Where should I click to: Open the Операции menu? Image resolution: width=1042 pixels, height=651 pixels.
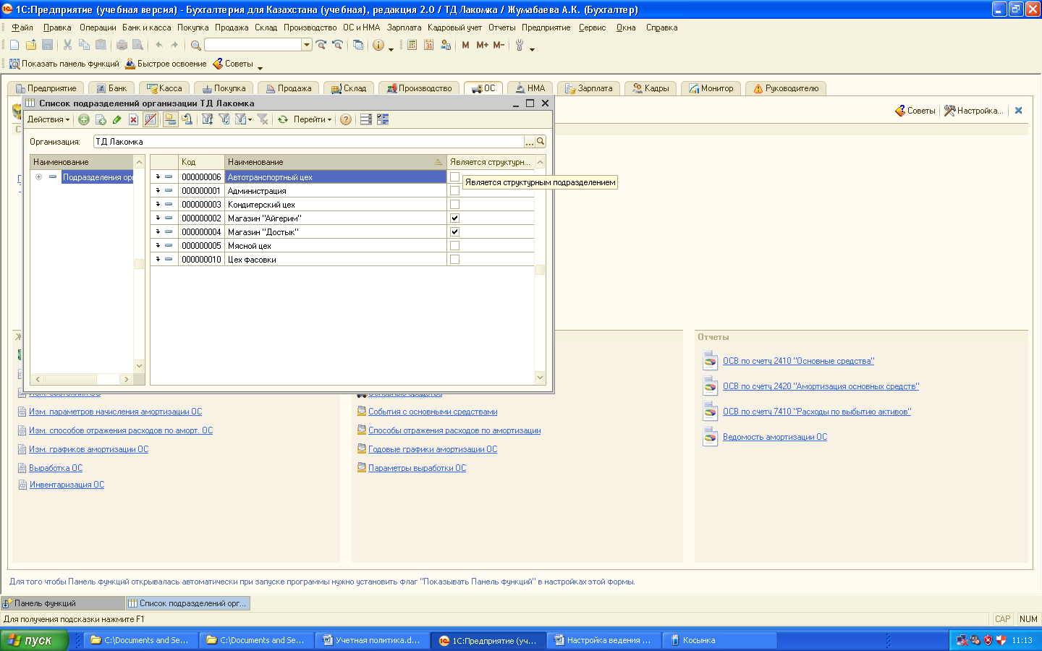[x=98, y=27]
